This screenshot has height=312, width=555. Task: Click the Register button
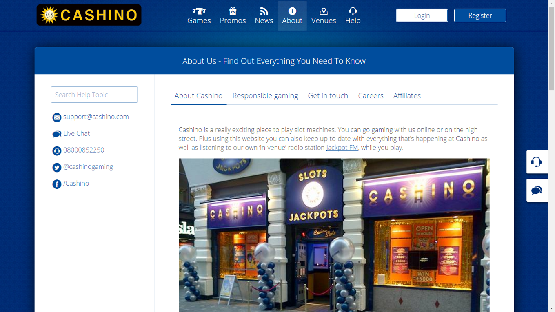[x=480, y=15]
